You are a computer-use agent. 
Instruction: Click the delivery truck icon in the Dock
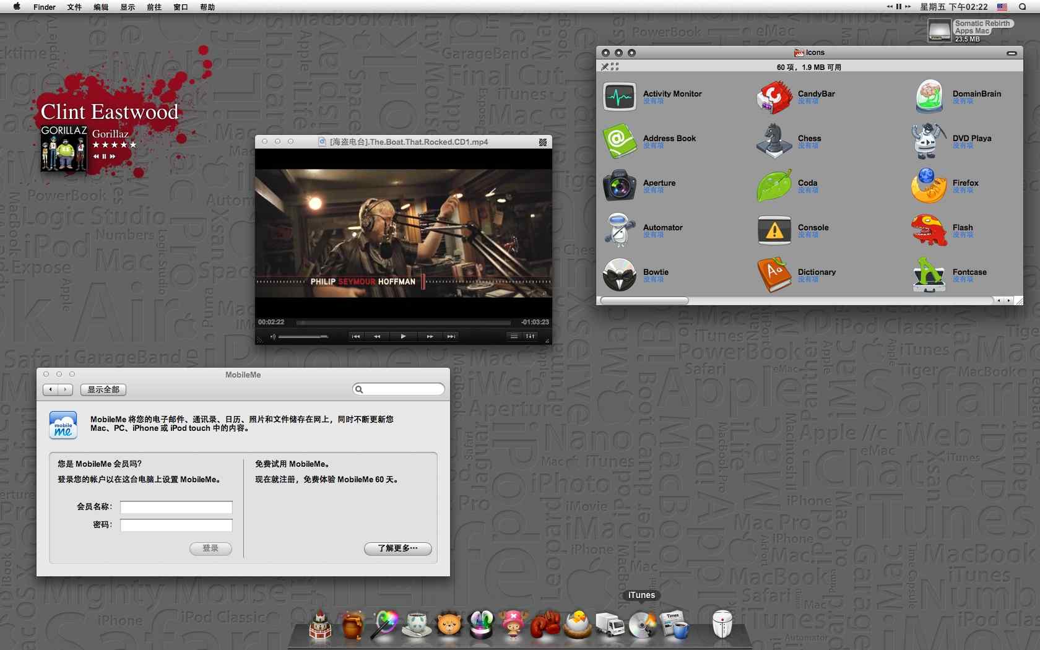(610, 624)
